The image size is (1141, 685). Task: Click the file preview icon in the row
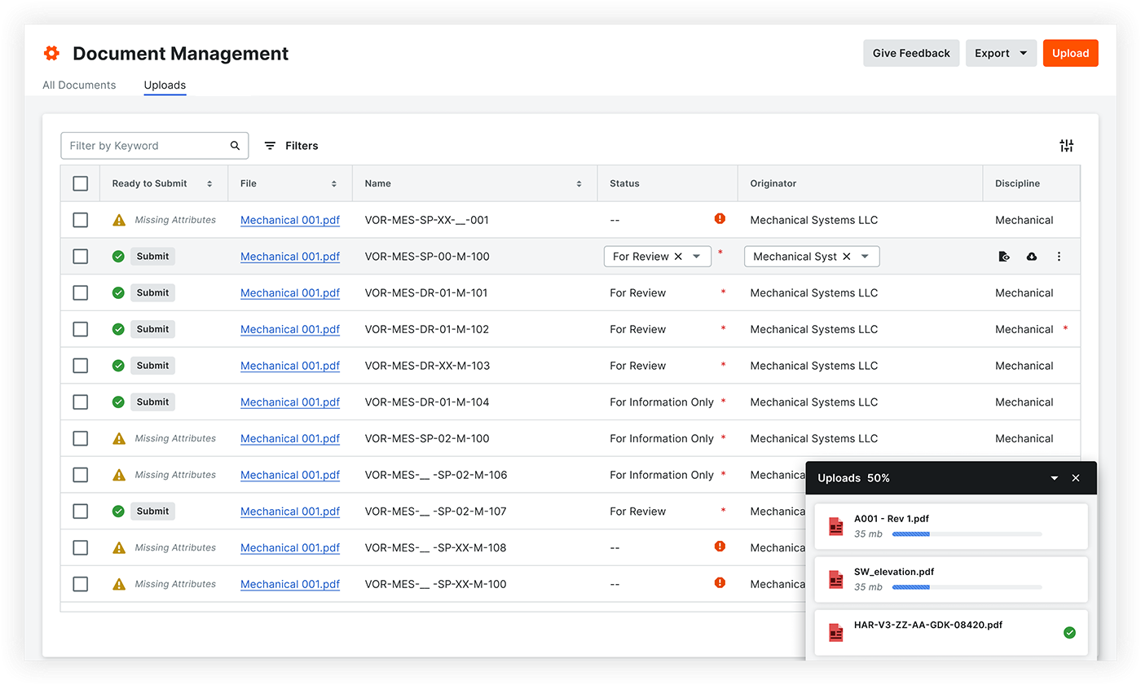pyautogui.click(x=1004, y=257)
